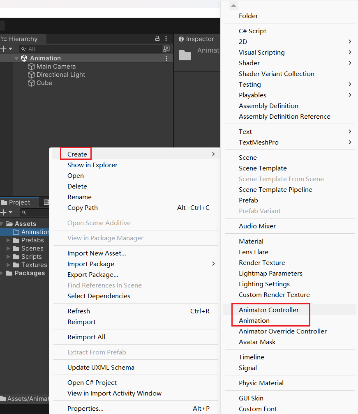This screenshot has height=414, width=358.
Task: Open the Create submenu
Action: (x=136, y=154)
